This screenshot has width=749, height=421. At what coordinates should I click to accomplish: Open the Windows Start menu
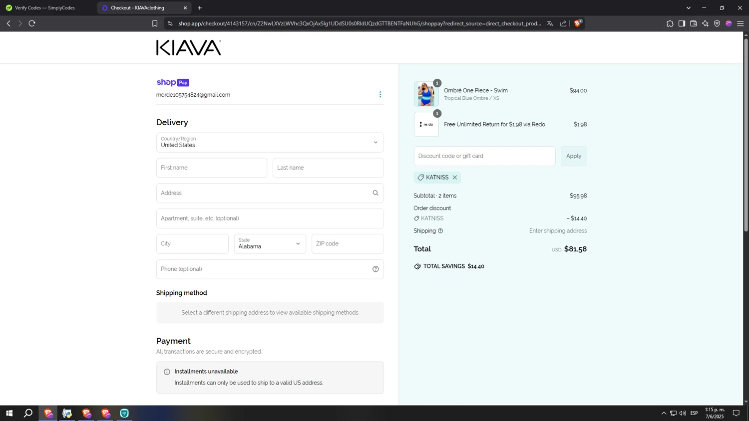pos(9,413)
